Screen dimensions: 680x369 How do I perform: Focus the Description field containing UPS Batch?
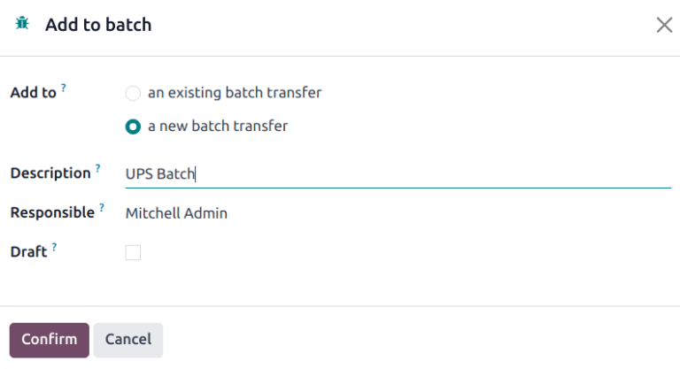pos(398,173)
